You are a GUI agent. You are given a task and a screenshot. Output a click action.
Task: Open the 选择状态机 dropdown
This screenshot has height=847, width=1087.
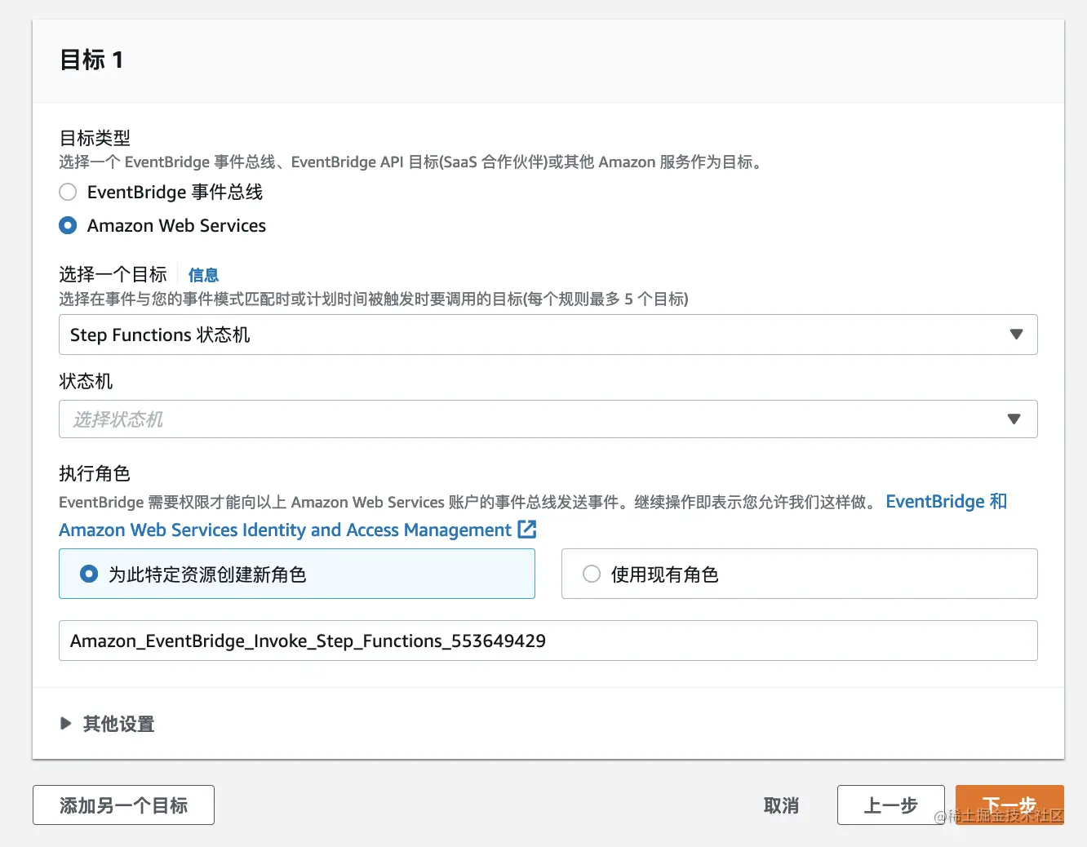[x=548, y=419]
